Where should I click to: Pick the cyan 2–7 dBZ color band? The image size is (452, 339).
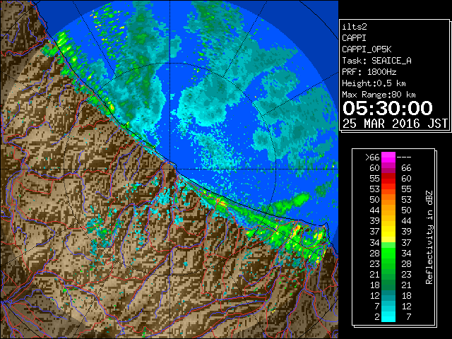pos(388,317)
